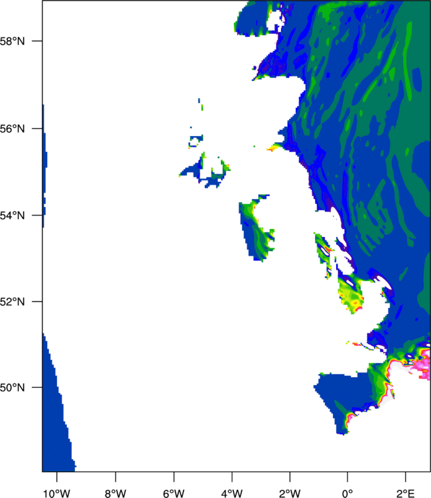Select the 54°N latitude tick label
The width and height of the screenshot is (431, 498).
(x=14, y=215)
